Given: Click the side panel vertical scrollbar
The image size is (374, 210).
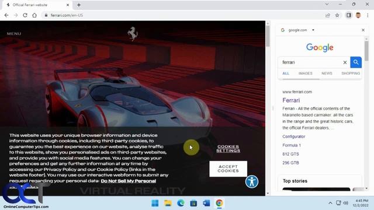Looking at the screenshot, I should coord(366,51).
